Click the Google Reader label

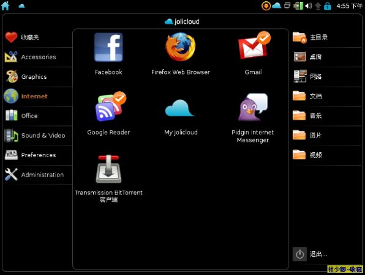point(108,133)
